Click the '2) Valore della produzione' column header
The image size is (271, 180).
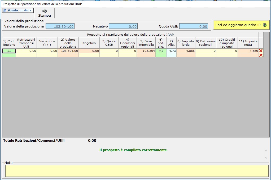coord(68,43)
